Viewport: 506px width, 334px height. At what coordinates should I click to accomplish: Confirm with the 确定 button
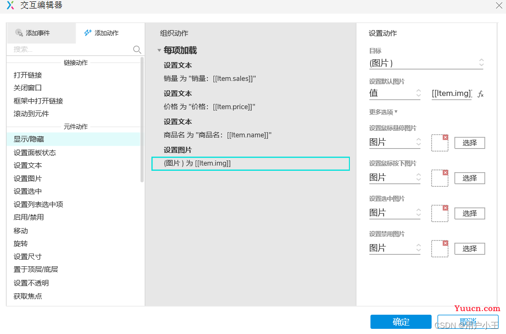point(401,322)
